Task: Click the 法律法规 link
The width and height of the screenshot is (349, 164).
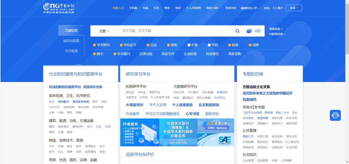Action: pos(146,54)
